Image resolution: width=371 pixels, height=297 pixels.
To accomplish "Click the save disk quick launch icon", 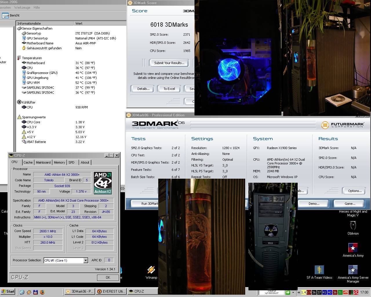I will tap(36, 292).
